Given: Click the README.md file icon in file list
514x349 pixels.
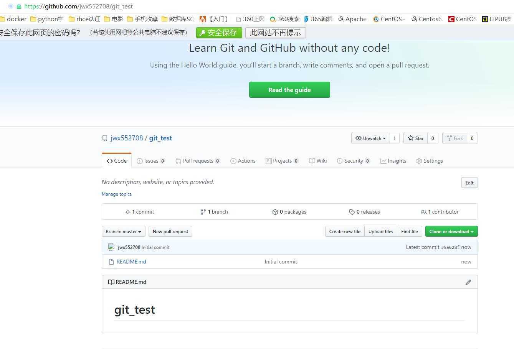Looking at the screenshot, I should [111, 262].
